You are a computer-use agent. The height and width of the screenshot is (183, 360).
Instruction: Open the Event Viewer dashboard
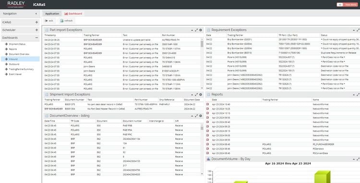coord(15,74)
